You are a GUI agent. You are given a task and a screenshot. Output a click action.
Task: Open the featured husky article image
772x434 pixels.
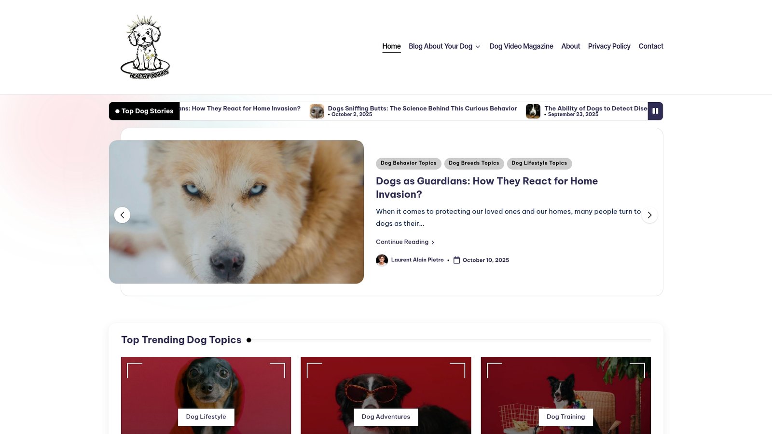coord(236,212)
